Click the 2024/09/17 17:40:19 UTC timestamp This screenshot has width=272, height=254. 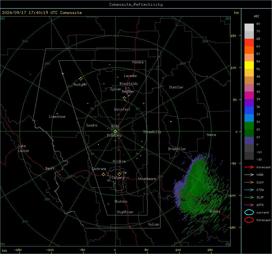coord(42,13)
